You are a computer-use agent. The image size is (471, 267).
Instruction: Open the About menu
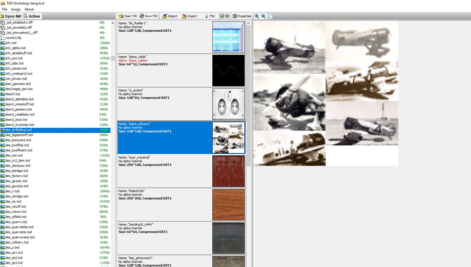[x=29, y=9]
